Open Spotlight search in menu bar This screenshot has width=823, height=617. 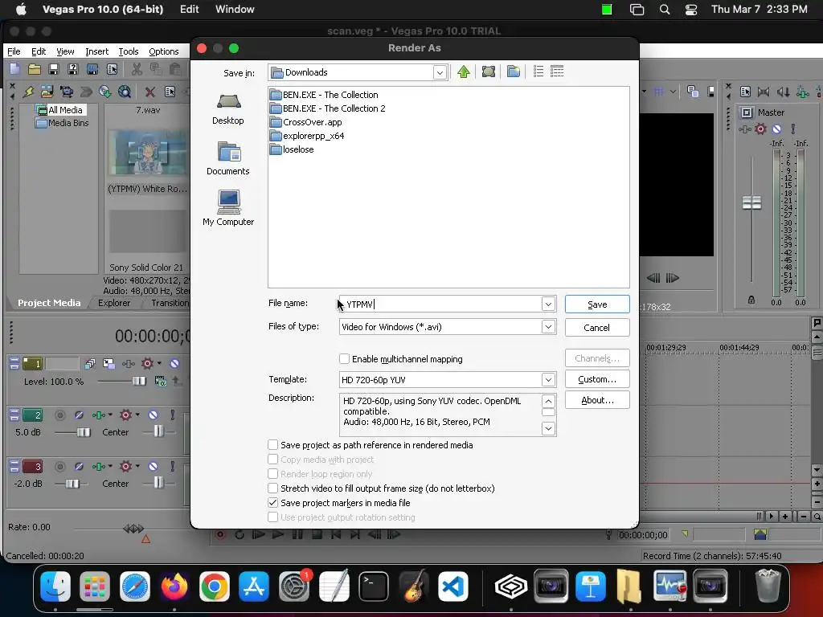point(665,10)
